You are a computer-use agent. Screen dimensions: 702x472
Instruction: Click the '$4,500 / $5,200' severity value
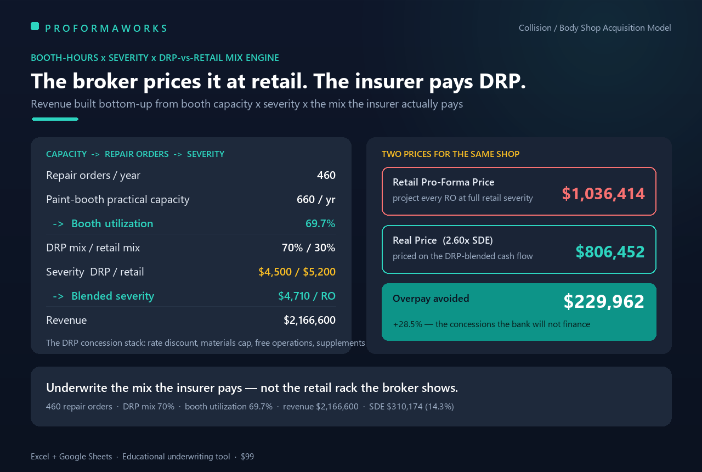tap(297, 272)
